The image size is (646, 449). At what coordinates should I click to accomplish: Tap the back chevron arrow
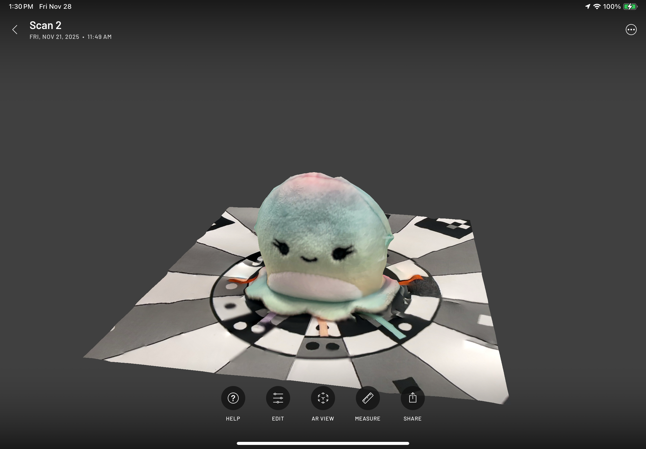coord(15,30)
